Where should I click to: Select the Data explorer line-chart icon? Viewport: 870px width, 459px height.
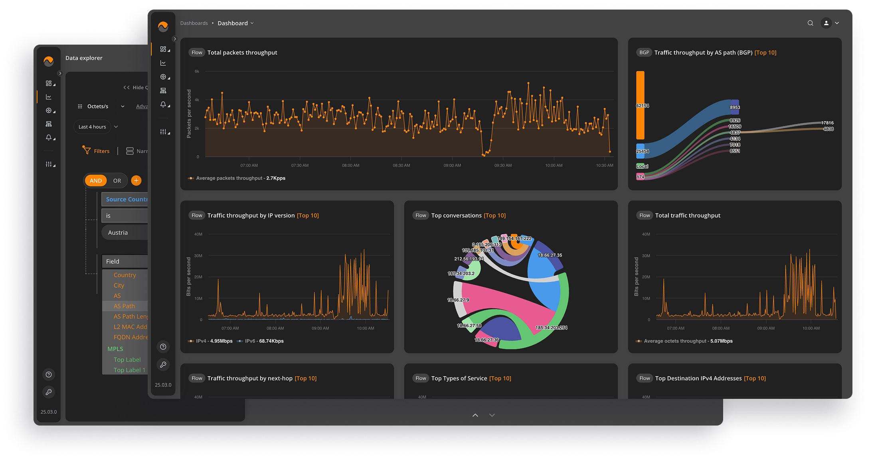point(164,63)
